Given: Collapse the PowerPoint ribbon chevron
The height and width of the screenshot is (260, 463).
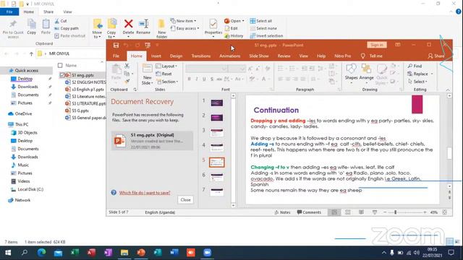Looking at the screenshot, I should pos(448,90).
